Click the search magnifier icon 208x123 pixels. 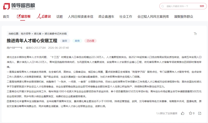click(x=162, y=6)
